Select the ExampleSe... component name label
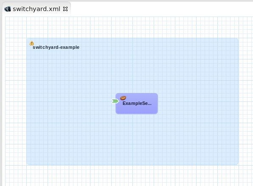The height and width of the screenshot is (186, 253). coord(137,103)
